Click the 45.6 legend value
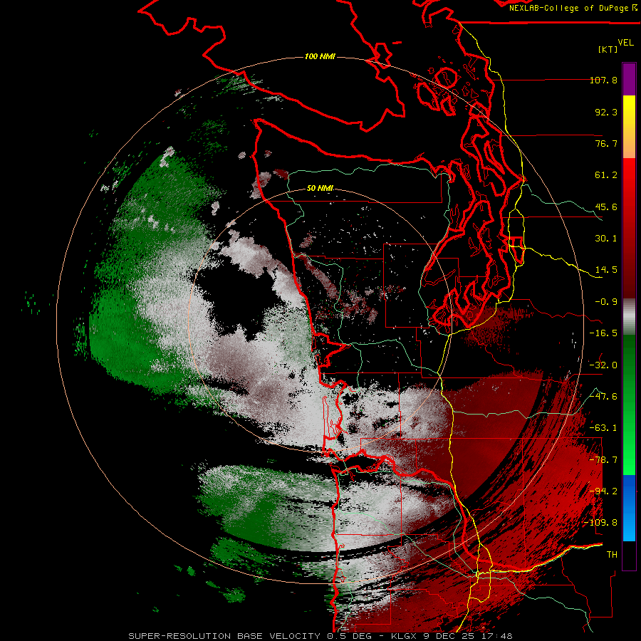The image size is (641, 641). point(606,207)
